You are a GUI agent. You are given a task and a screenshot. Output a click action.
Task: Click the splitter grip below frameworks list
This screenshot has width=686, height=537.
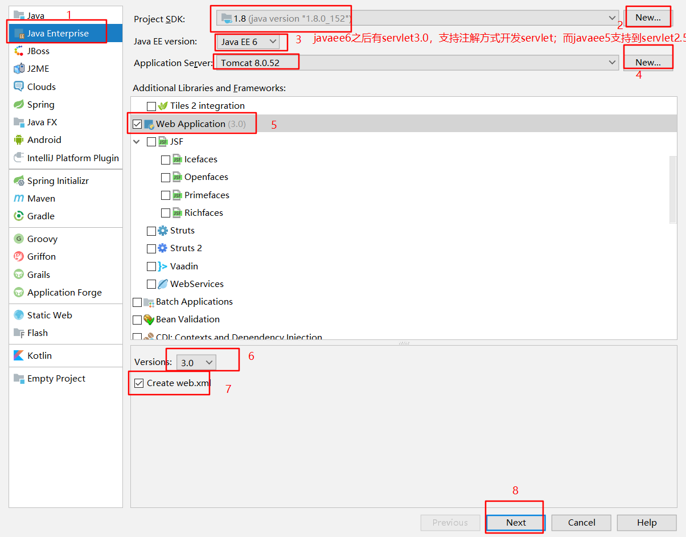404,343
